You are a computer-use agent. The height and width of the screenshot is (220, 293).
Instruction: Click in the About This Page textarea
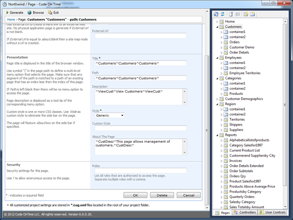139,147
